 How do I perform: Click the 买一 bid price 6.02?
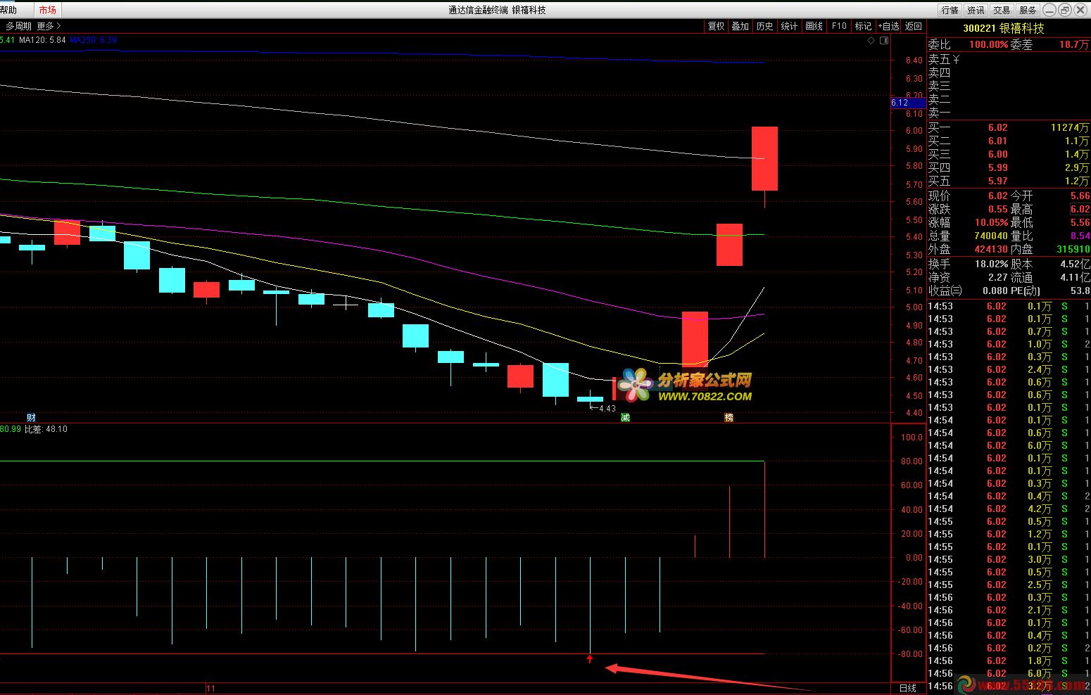pos(997,127)
